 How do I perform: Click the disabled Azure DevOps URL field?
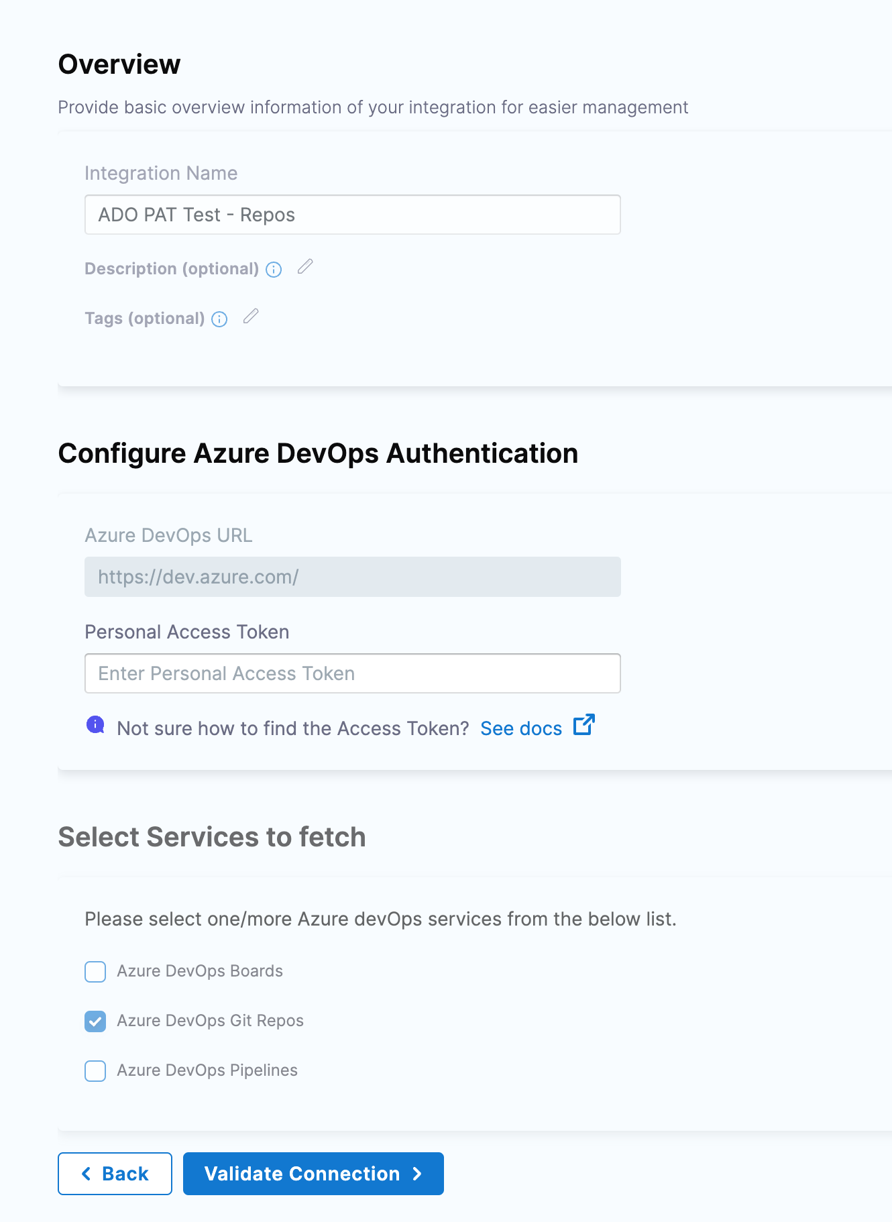352,577
